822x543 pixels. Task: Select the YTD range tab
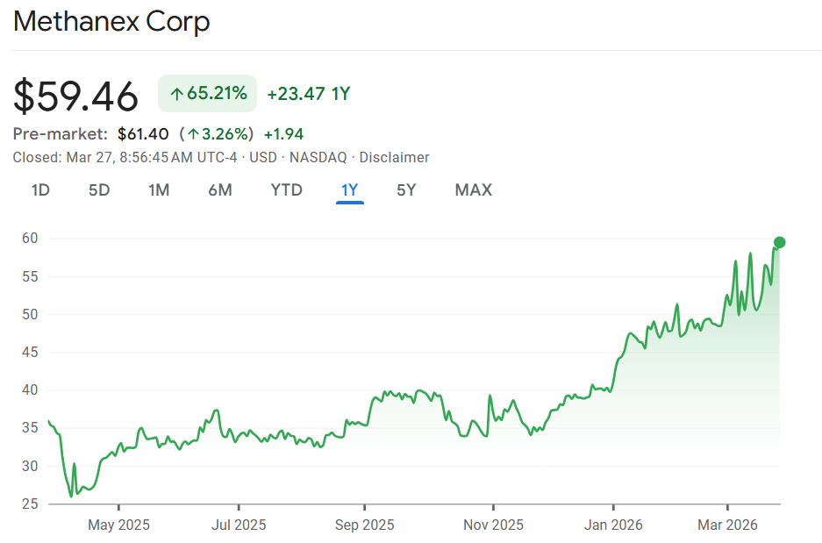pyautogui.click(x=286, y=189)
